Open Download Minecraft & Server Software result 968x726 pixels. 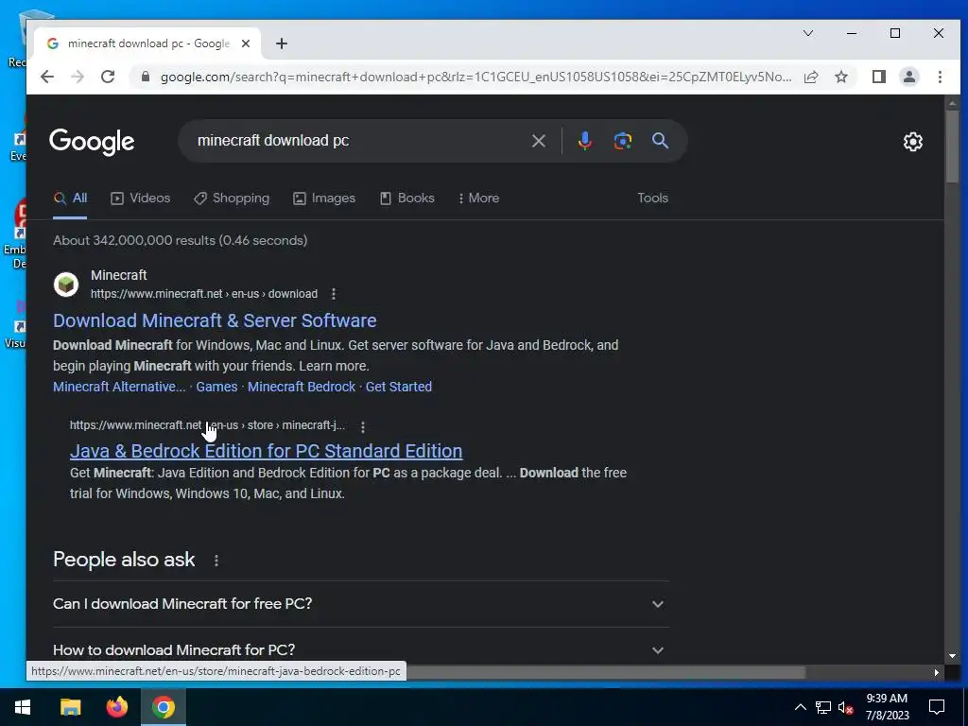(x=215, y=320)
